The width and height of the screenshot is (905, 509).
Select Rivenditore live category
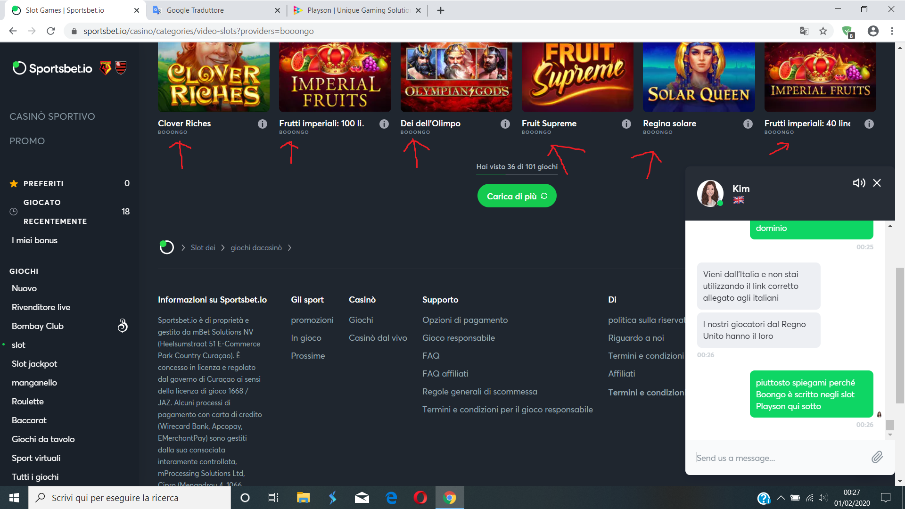[x=41, y=307]
